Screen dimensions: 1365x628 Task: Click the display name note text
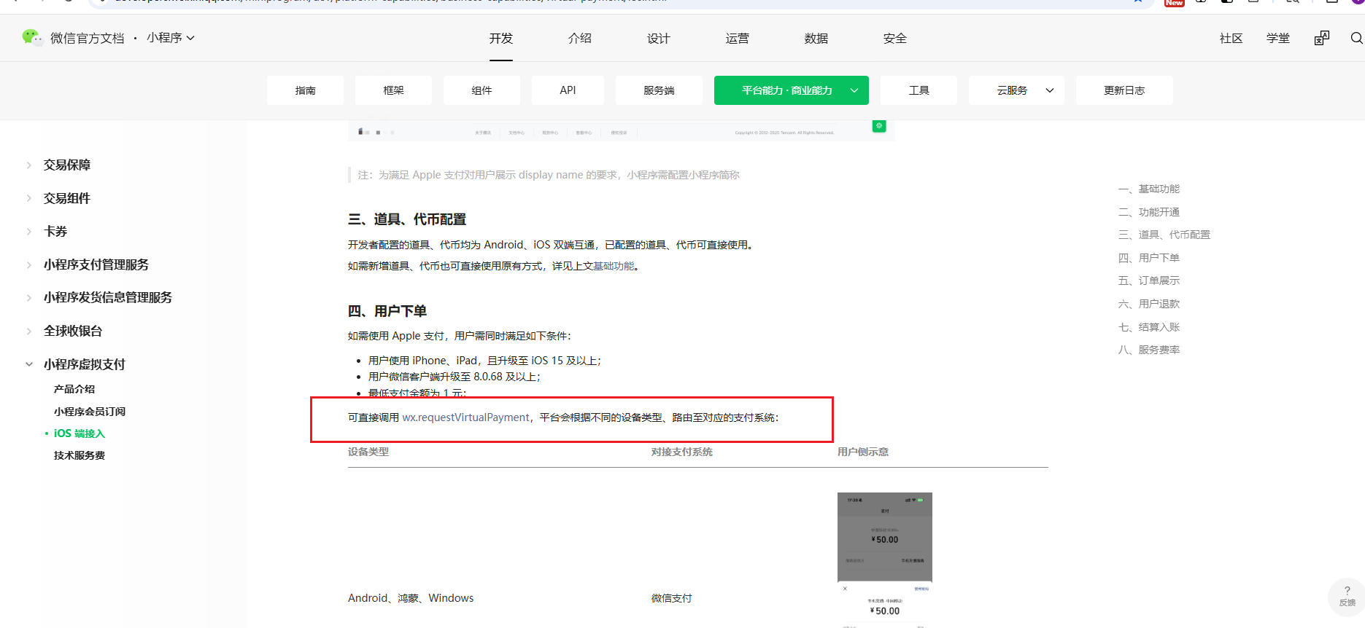[549, 175]
